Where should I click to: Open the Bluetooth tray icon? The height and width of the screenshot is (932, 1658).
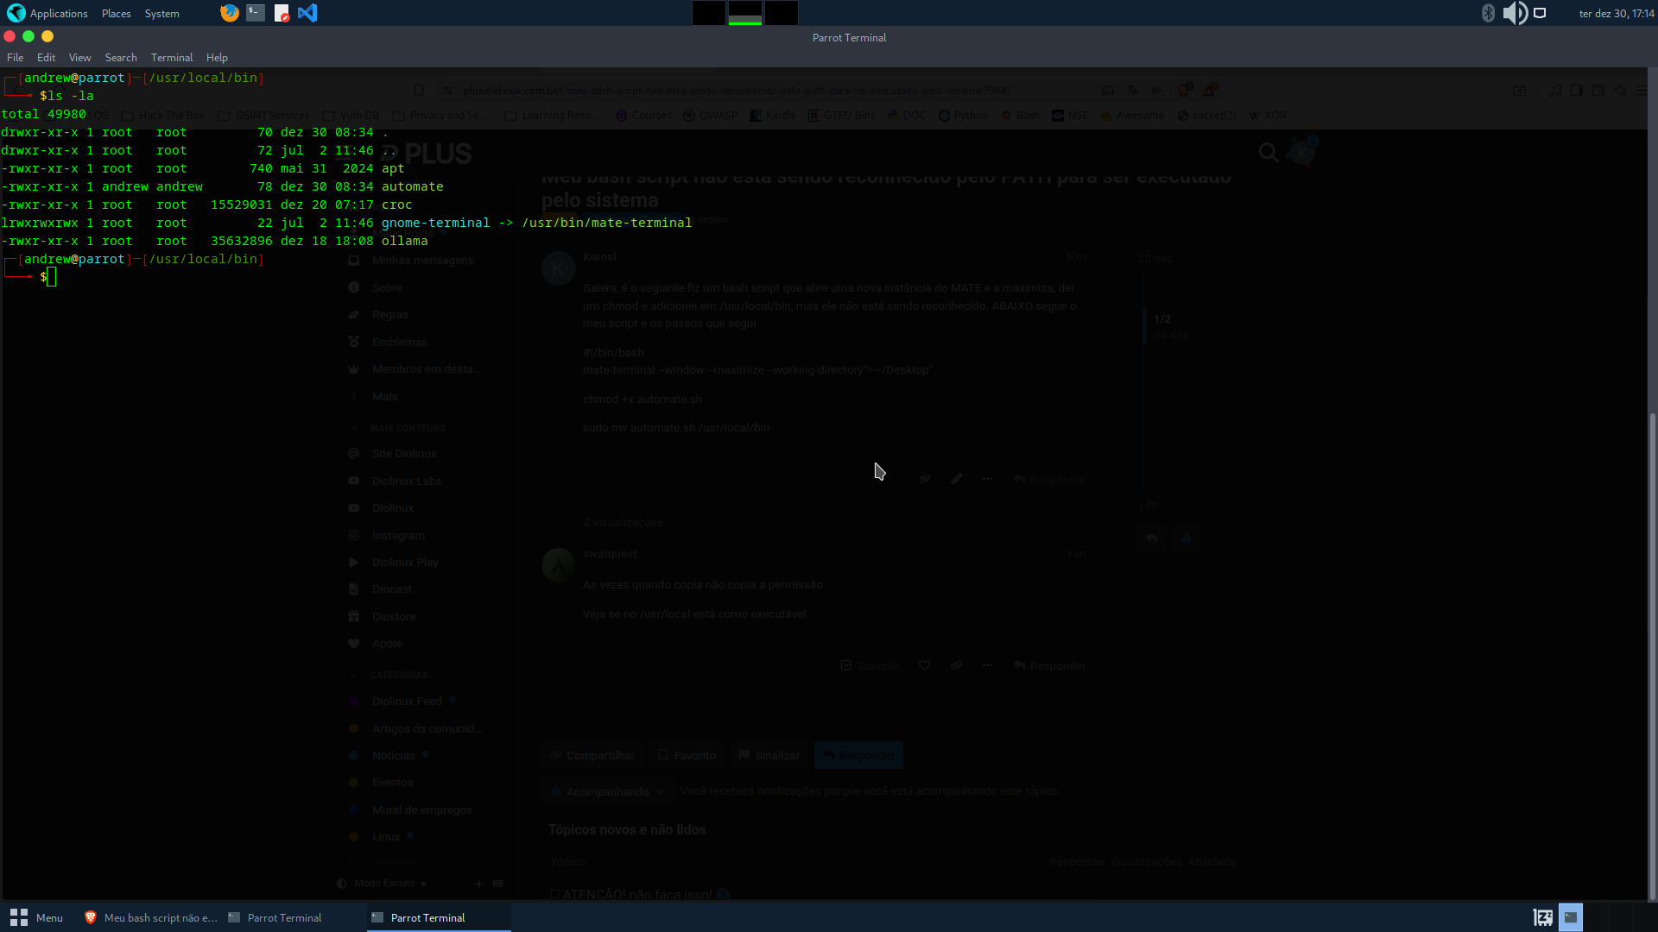1488,13
